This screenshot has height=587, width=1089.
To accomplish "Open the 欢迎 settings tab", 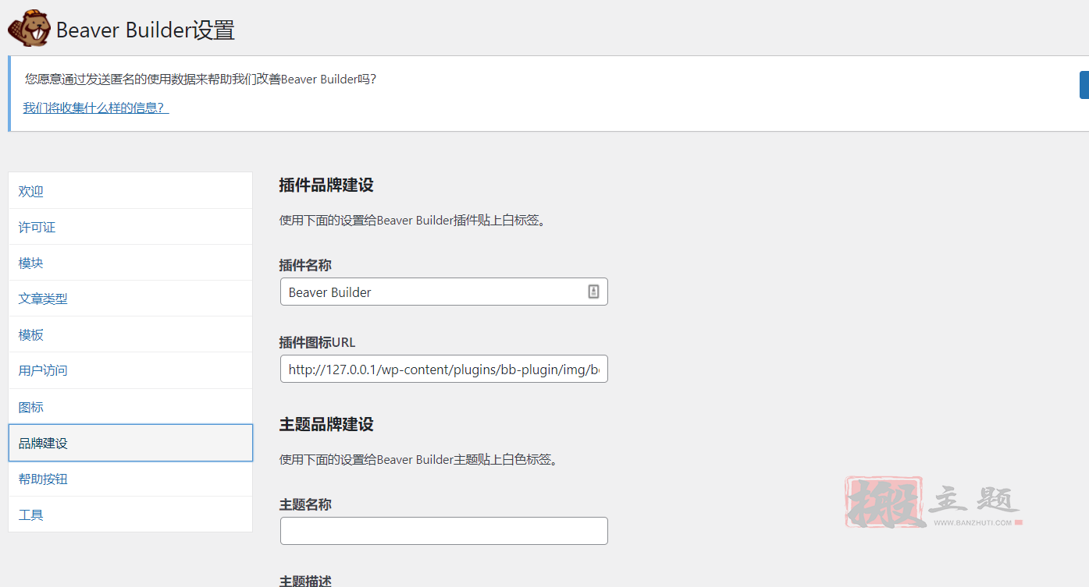I will 130,191.
